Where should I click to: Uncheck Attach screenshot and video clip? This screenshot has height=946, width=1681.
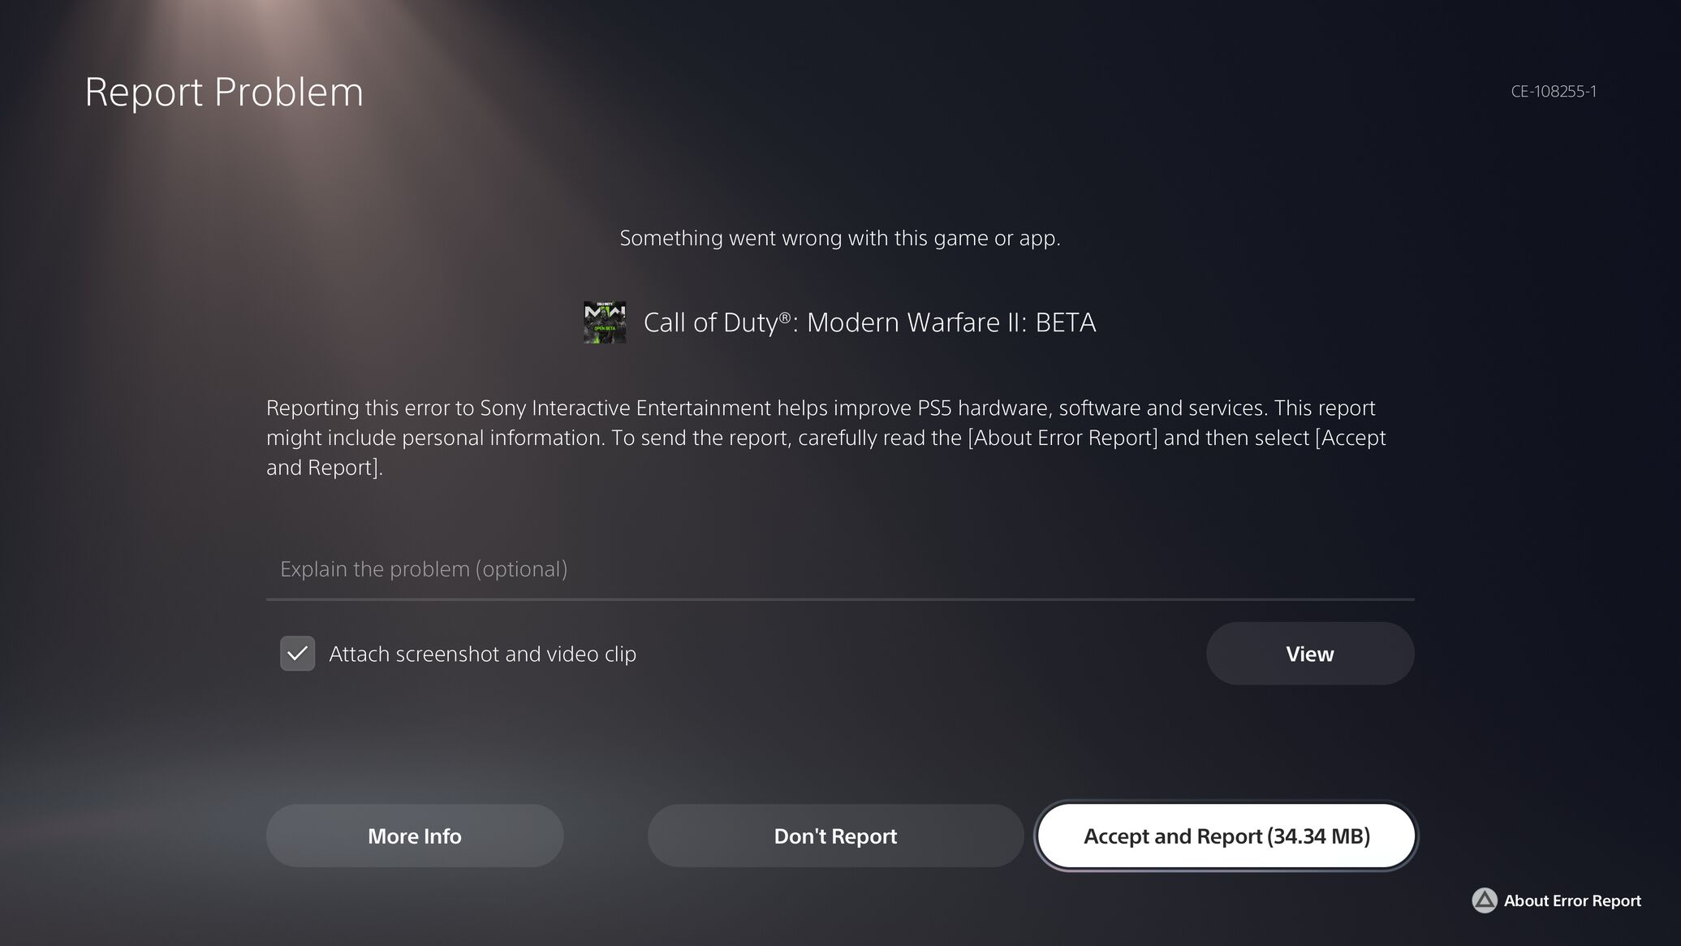(297, 654)
